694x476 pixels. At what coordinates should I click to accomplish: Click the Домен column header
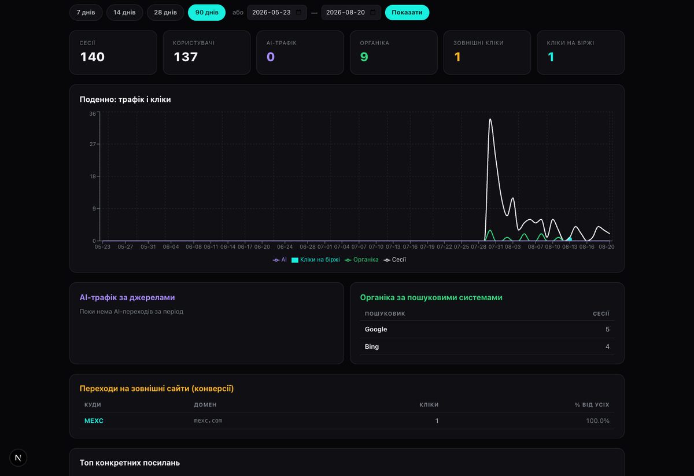(x=205, y=405)
